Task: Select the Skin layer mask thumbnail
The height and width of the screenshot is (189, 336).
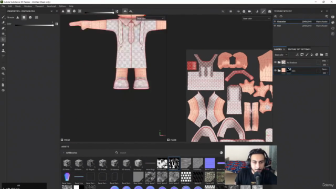Action: (289, 70)
